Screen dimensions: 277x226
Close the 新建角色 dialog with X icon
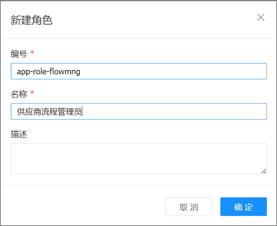[261, 17]
